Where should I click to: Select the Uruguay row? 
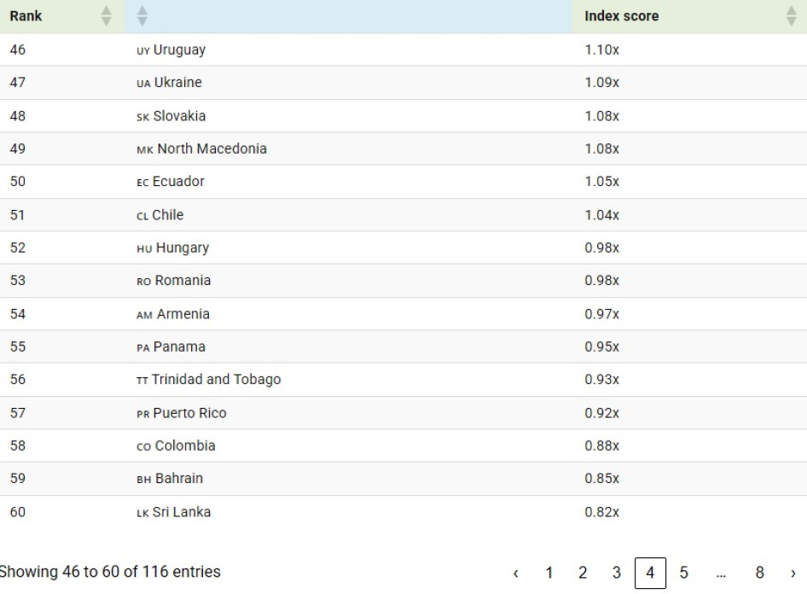pyautogui.click(x=179, y=49)
